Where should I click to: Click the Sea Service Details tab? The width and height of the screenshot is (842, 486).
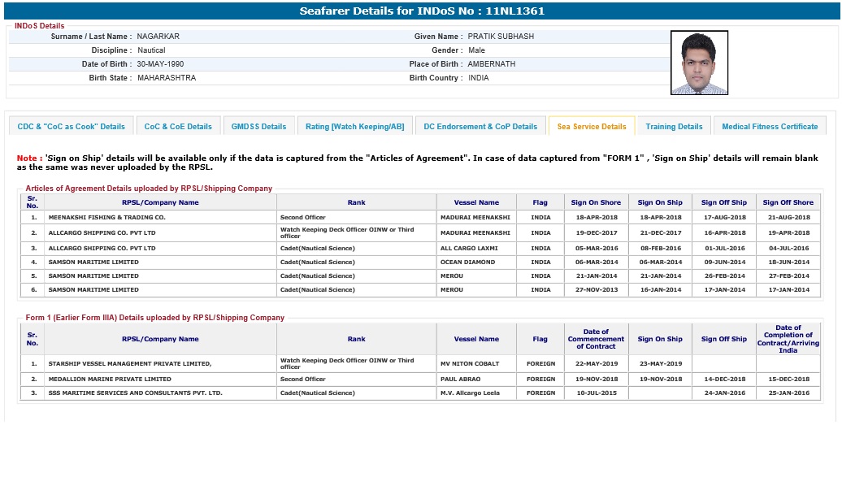592,127
